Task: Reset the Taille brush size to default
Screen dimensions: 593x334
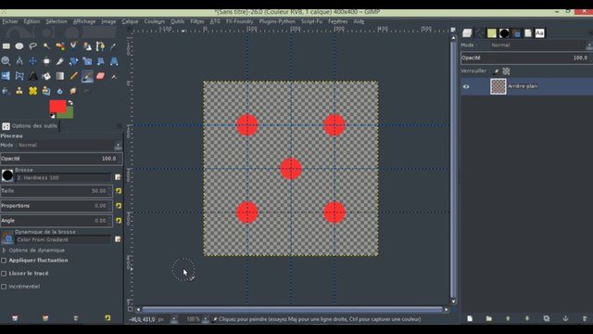Action: tap(119, 191)
